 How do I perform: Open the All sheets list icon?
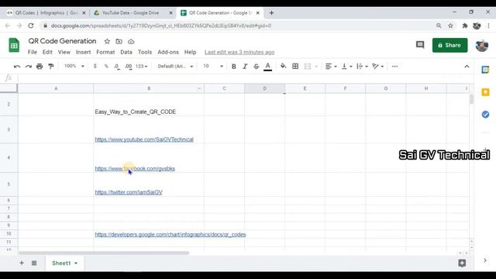pyautogui.click(x=34, y=263)
